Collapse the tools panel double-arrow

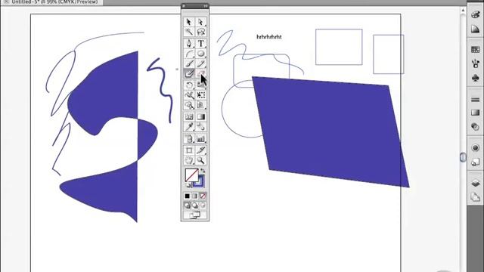click(205, 6)
